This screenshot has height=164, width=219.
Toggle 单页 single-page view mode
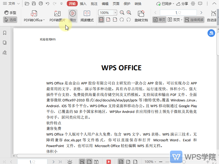pos(159,19)
